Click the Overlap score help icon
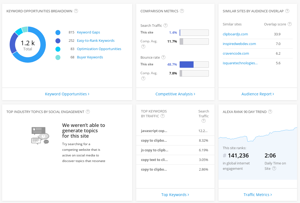This screenshot has width=300, height=203. [x=290, y=24]
